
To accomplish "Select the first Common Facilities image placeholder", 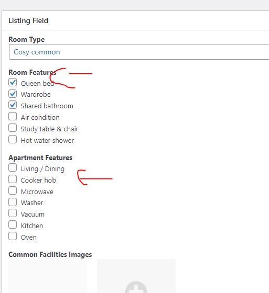I will (x=48, y=276).
